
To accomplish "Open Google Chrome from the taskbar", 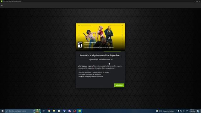I will point(49,111).
